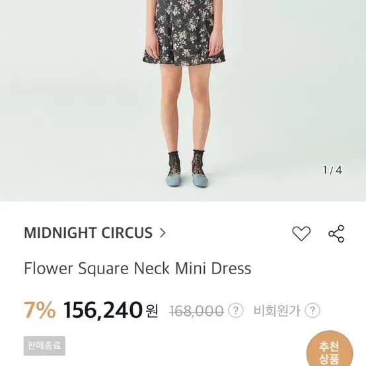Expand the MIDNIGHT CIRCUS brand chevron arrow
This screenshot has width=366, height=366.
[163, 233]
